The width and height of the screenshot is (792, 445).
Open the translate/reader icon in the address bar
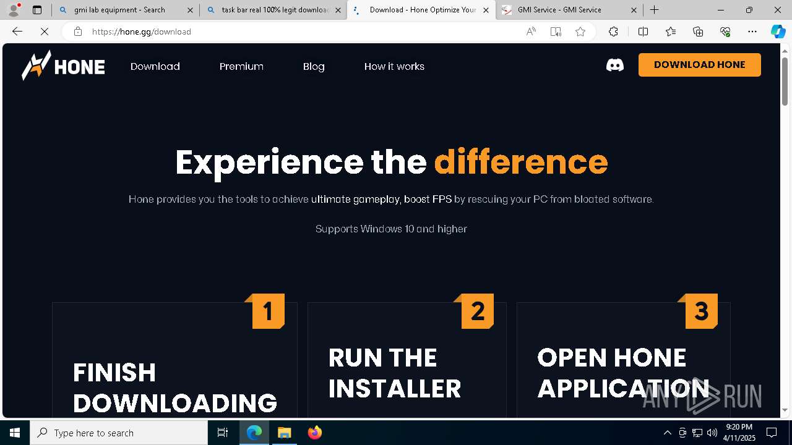point(556,32)
